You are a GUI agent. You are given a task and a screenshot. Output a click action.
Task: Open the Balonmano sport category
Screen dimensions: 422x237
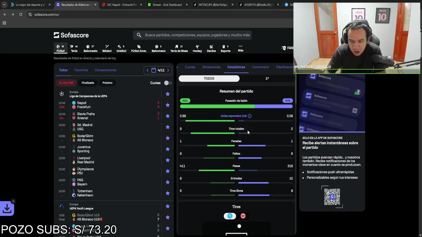tap(159, 48)
